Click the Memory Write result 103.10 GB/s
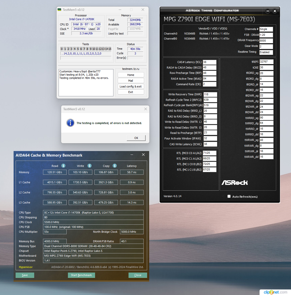The image size is (291, 295). (x=80, y=172)
